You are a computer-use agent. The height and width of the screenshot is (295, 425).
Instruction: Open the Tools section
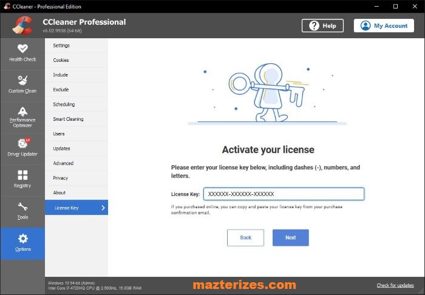point(22,212)
